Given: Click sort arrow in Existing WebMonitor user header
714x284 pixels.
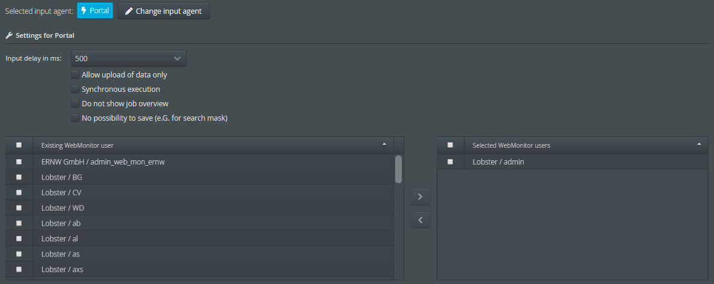Looking at the screenshot, I should click(384, 144).
